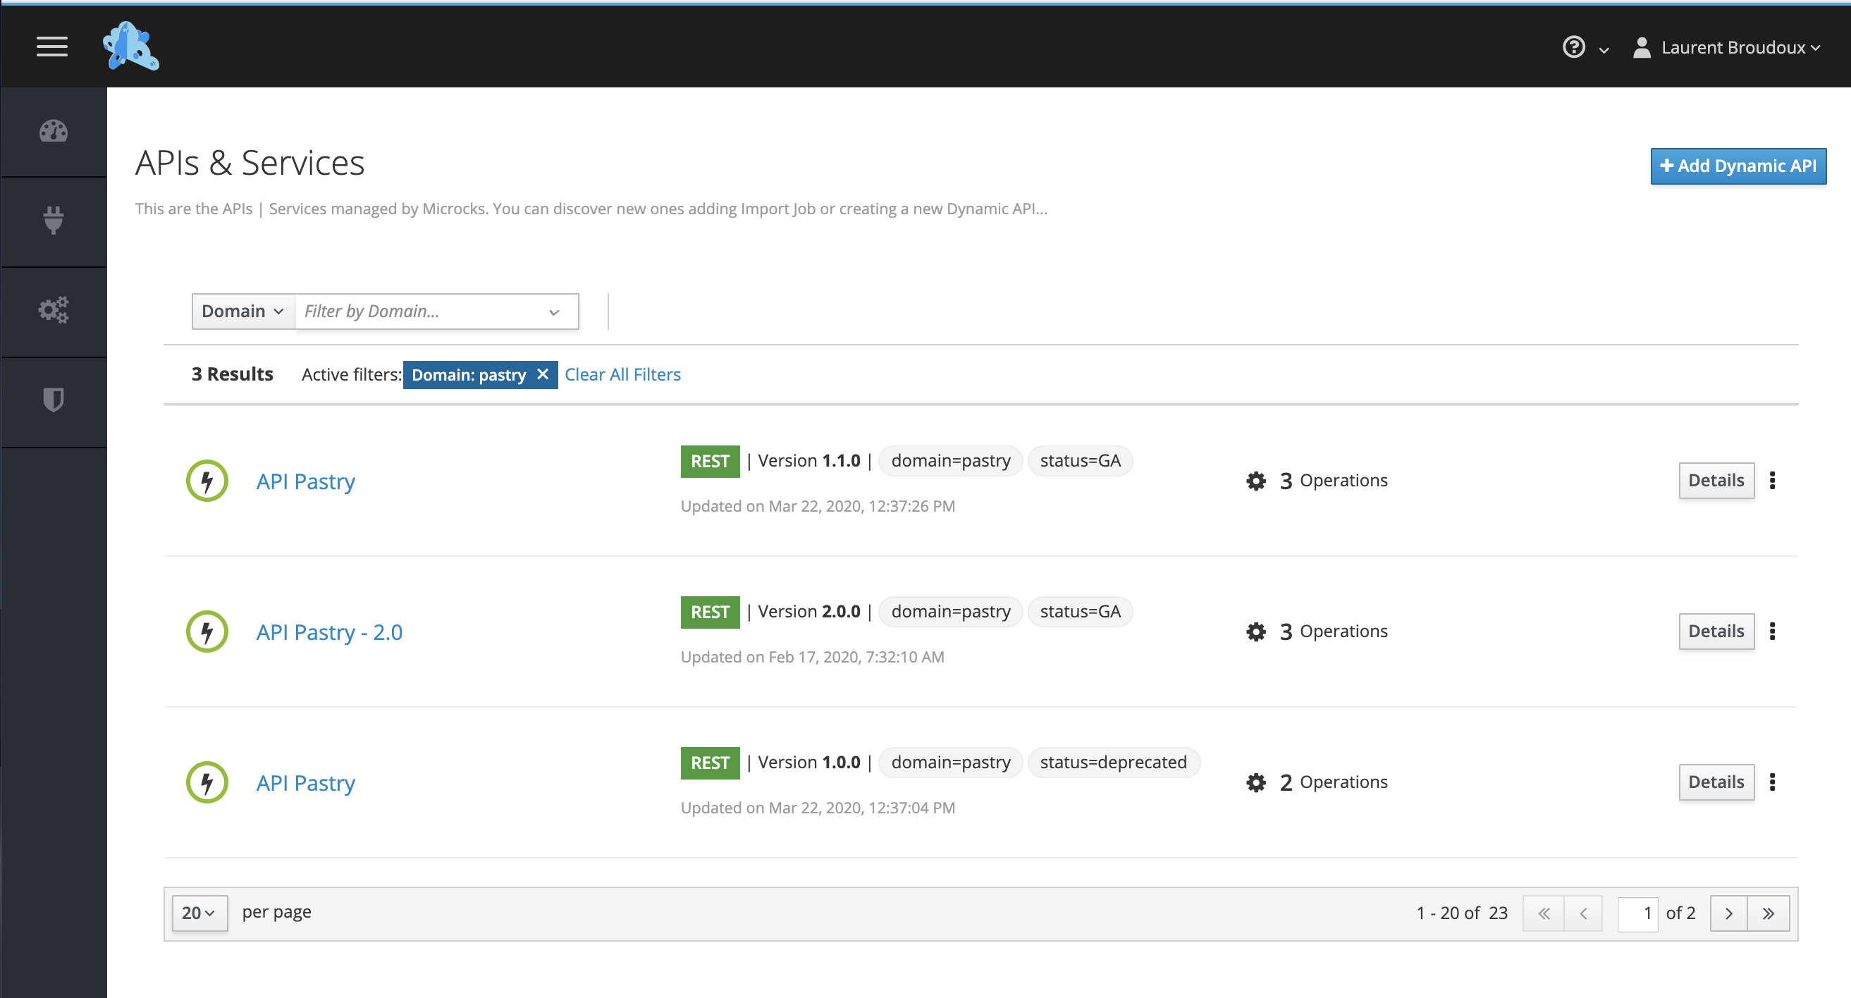Expand the Domain filter type dropdown
Screen dimensions: 1851x998
pyautogui.click(x=243, y=311)
